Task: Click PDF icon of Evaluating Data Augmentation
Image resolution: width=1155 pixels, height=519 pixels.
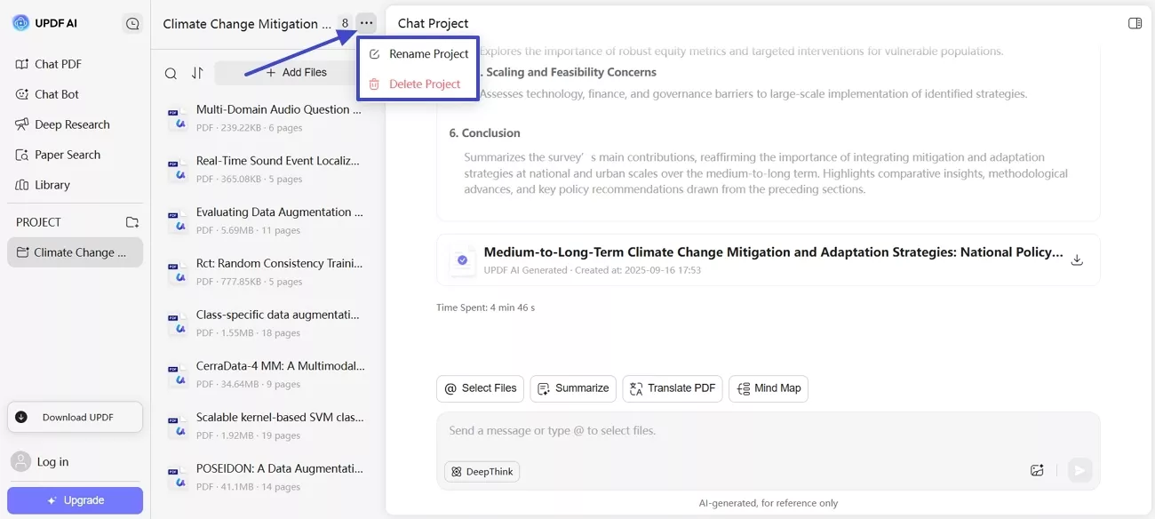Action: 177,221
